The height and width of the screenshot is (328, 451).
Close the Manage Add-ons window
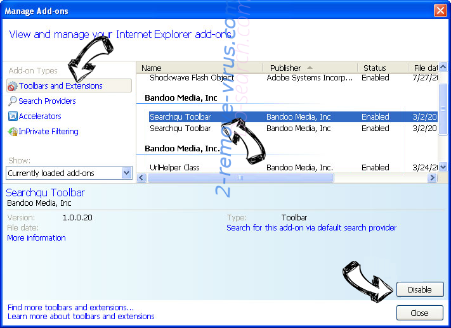440,11
